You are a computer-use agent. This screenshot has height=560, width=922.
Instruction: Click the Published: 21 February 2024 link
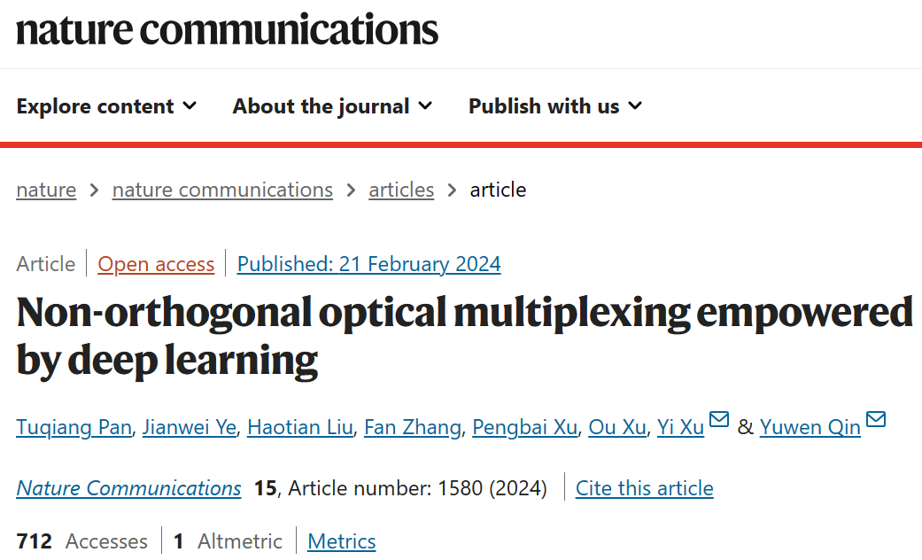point(369,264)
